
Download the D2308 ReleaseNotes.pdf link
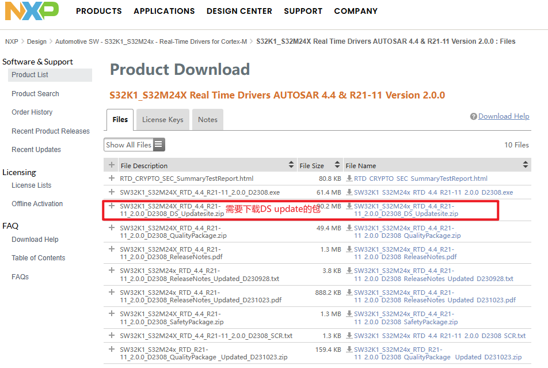[405, 253]
